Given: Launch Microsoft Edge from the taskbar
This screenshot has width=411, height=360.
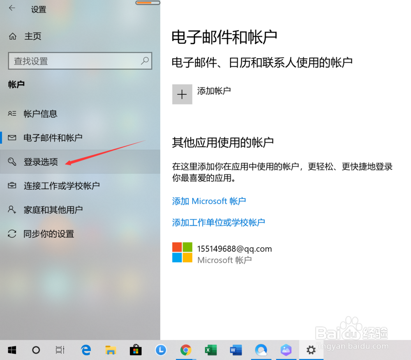Looking at the screenshot, I should click(85, 350).
